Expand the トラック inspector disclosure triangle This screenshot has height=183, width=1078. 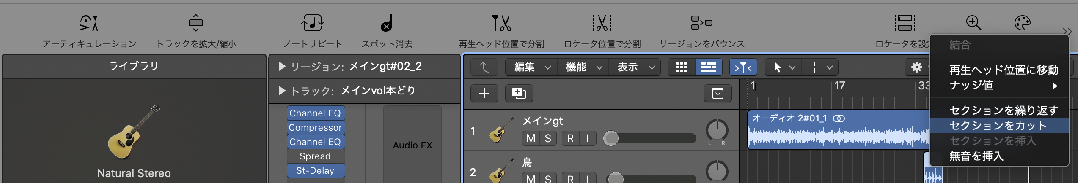282,91
